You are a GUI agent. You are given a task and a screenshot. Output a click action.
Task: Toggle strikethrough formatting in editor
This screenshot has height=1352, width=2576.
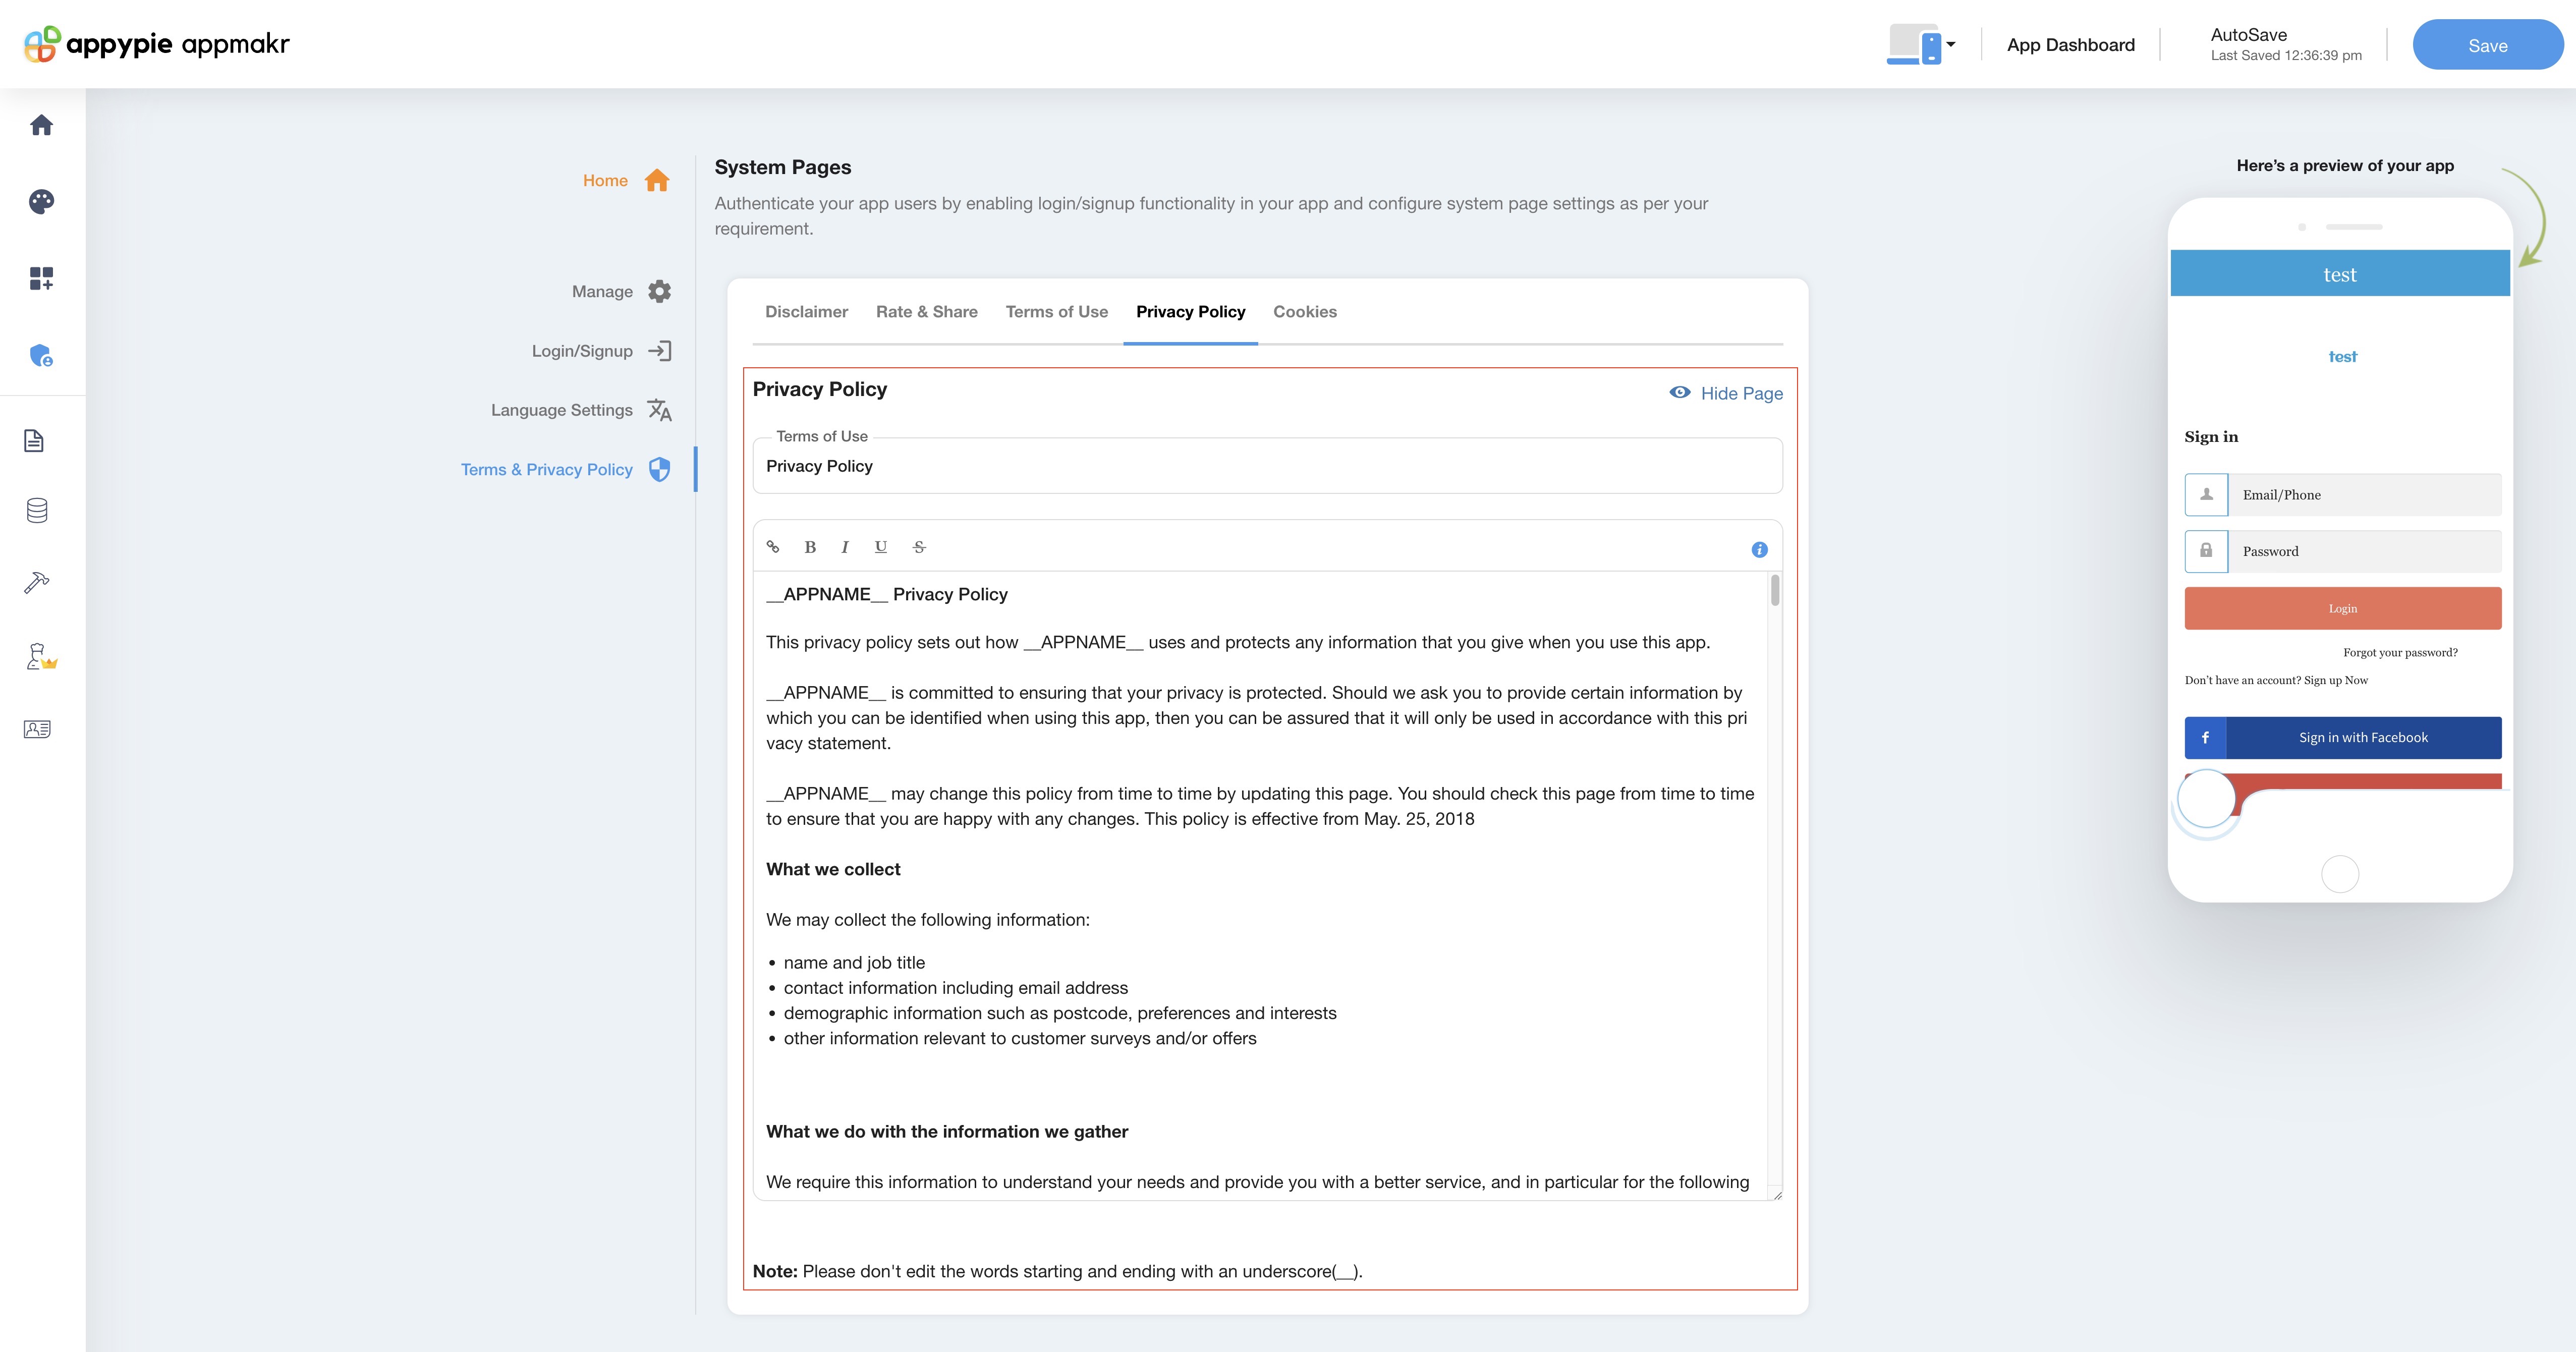(x=919, y=547)
